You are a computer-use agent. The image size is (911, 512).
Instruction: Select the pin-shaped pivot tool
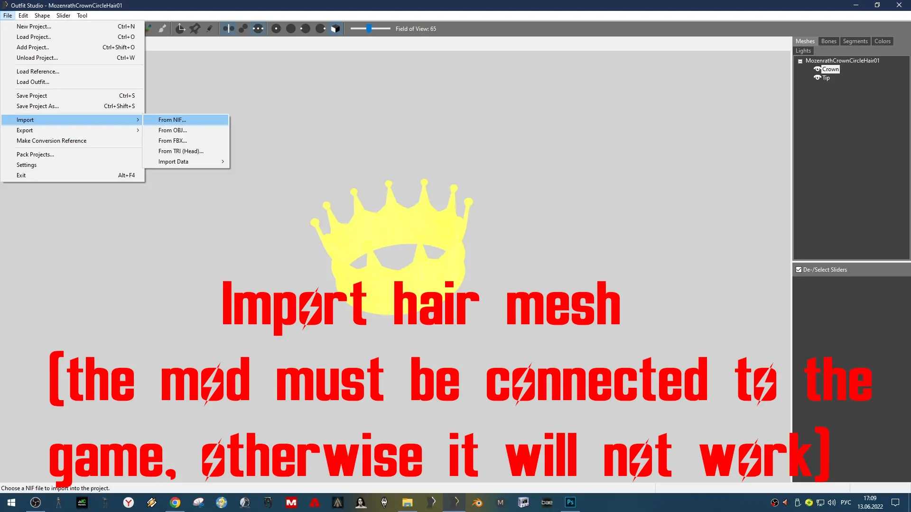coord(195,28)
